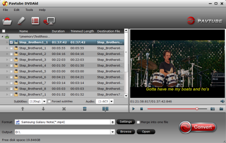
Task: Click the DVD disc icon in source row
Action: (x=7, y=37)
